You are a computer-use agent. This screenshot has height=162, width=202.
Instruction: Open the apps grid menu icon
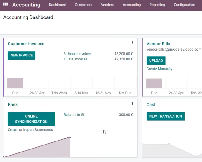click(6, 5)
